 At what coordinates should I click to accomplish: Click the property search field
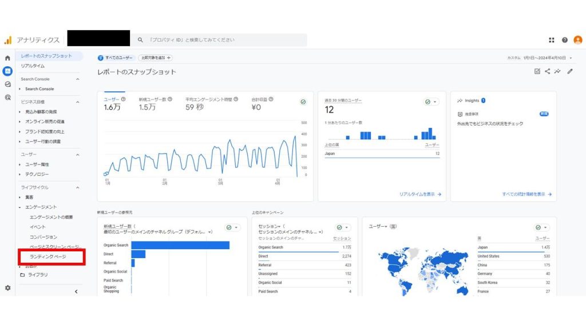coord(219,40)
